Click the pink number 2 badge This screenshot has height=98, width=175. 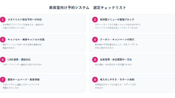click(95, 20)
